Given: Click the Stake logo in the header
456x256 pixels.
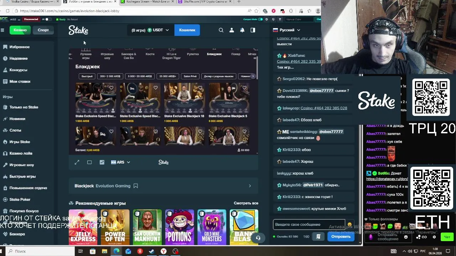Looking at the screenshot, I should pos(78,30).
